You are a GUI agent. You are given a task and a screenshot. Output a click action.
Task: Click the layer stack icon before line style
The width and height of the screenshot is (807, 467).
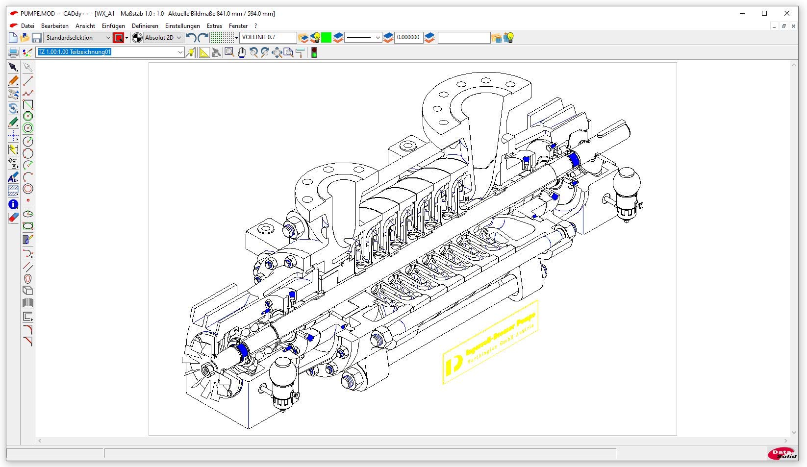tap(338, 38)
